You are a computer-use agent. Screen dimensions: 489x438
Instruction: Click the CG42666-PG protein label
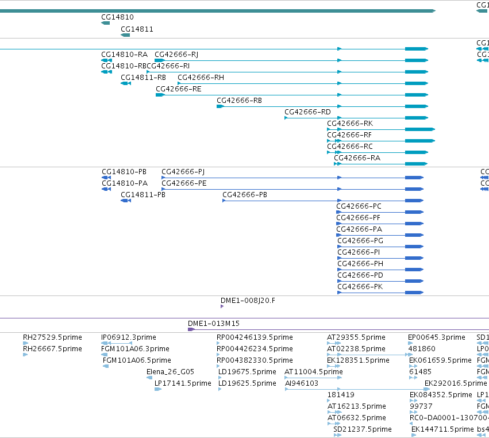360,241
